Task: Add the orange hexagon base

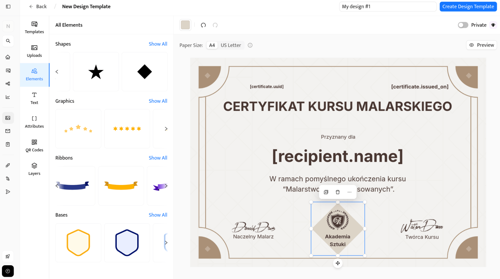Action: pyautogui.click(x=78, y=243)
